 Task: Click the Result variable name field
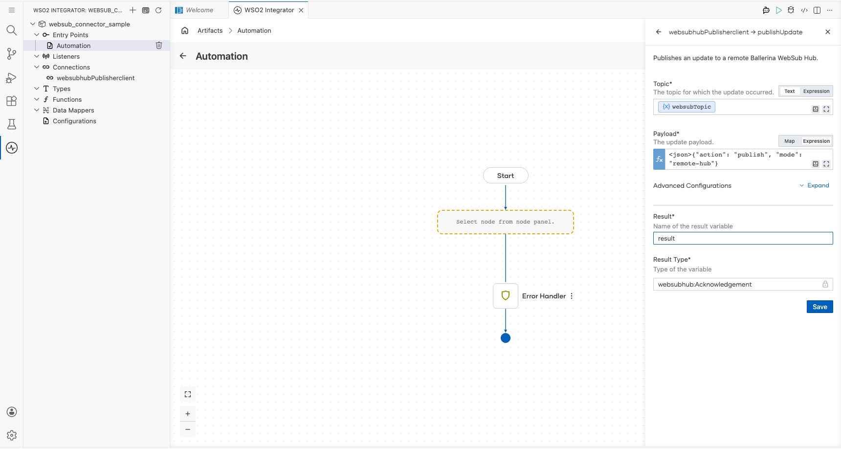click(x=743, y=238)
